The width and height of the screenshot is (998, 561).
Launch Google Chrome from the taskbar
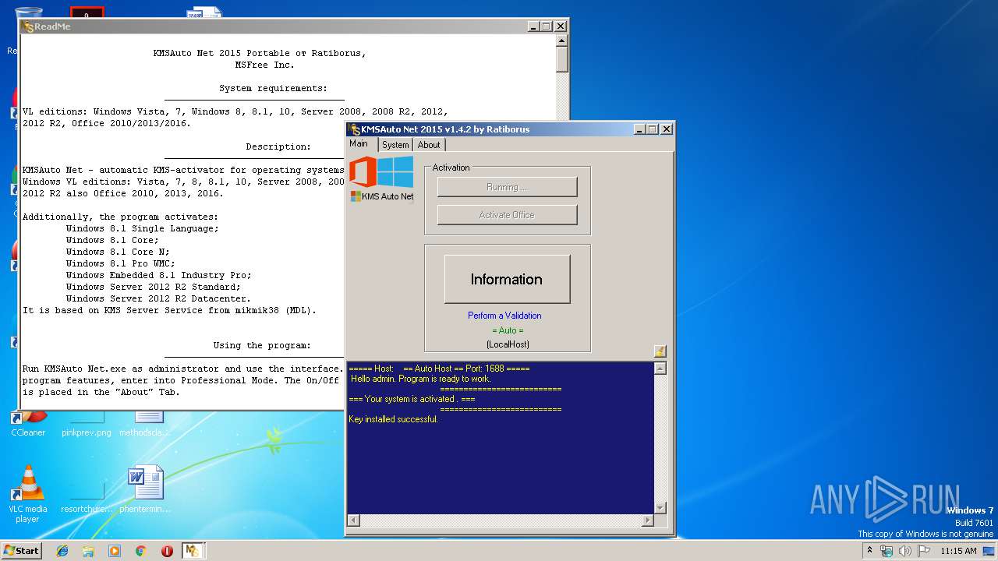pos(140,550)
